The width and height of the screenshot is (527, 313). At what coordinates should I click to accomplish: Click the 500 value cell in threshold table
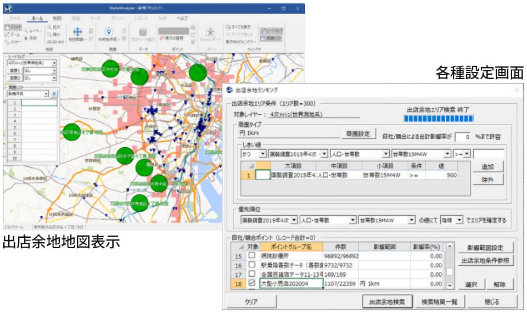441,175
